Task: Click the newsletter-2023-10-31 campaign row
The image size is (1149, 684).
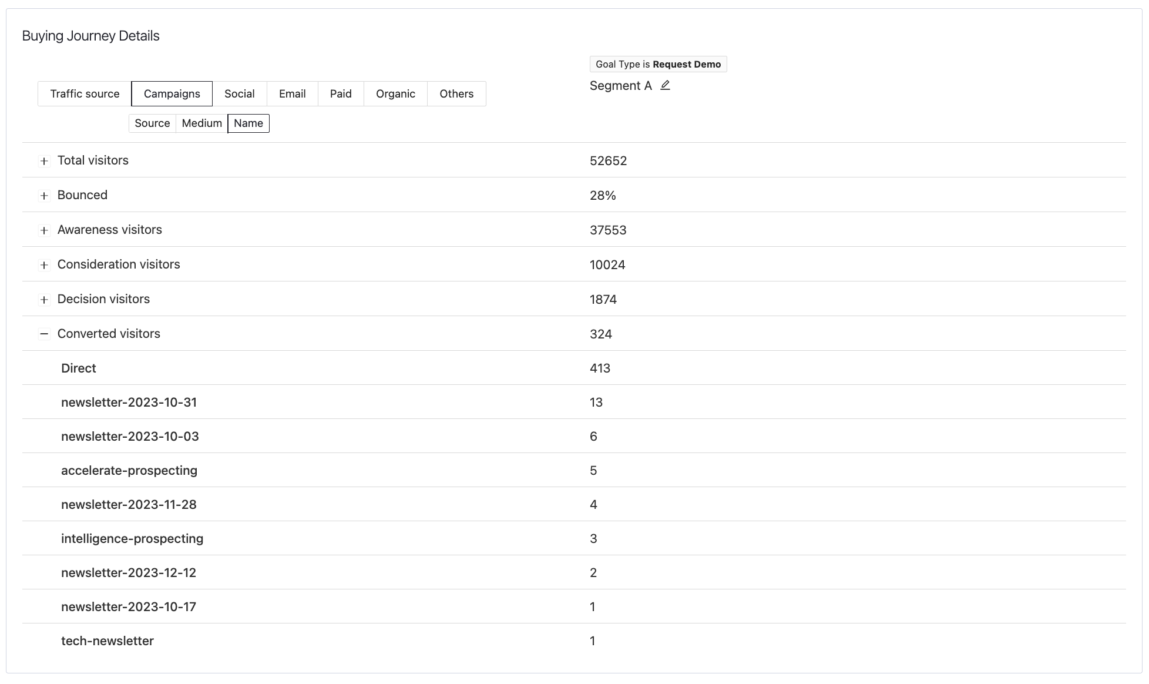Action: click(129, 403)
